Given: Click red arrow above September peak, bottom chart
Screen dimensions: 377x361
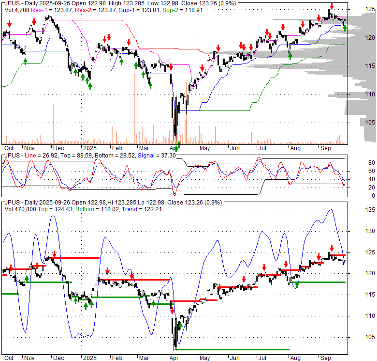Looking at the screenshot, I should point(332,248).
